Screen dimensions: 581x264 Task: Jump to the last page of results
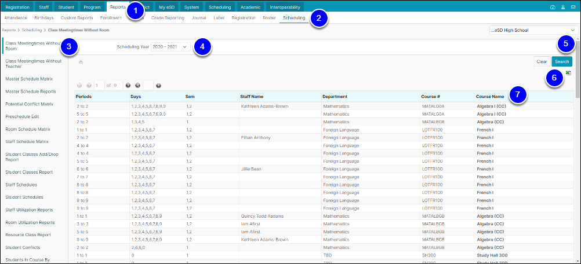(137, 86)
